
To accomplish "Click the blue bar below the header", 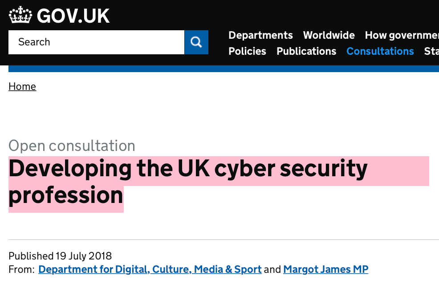I will click(223, 69).
